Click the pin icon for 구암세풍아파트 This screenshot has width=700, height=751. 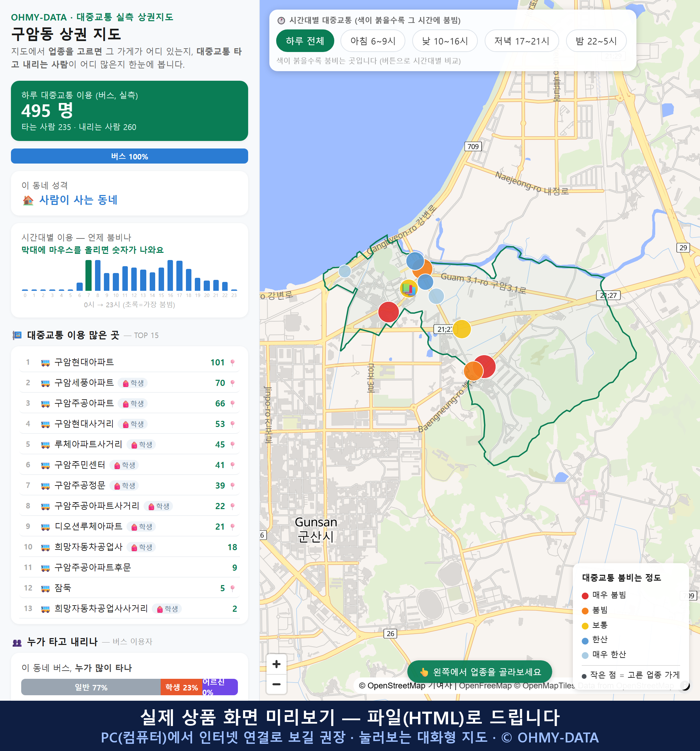pos(232,383)
